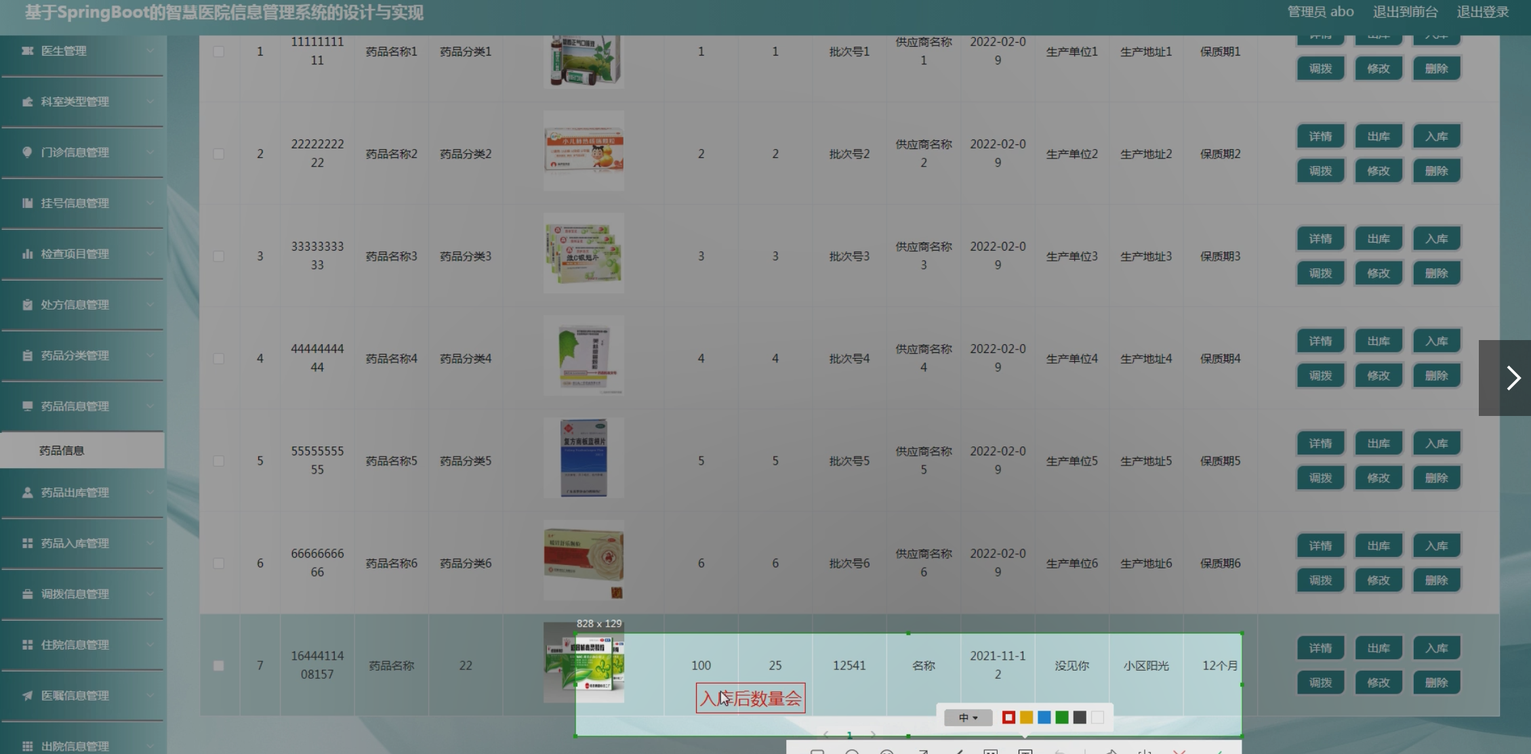Check the checkbox for row 2
Image resolution: width=1531 pixels, height=754 pixels.
tap(218, 154)
